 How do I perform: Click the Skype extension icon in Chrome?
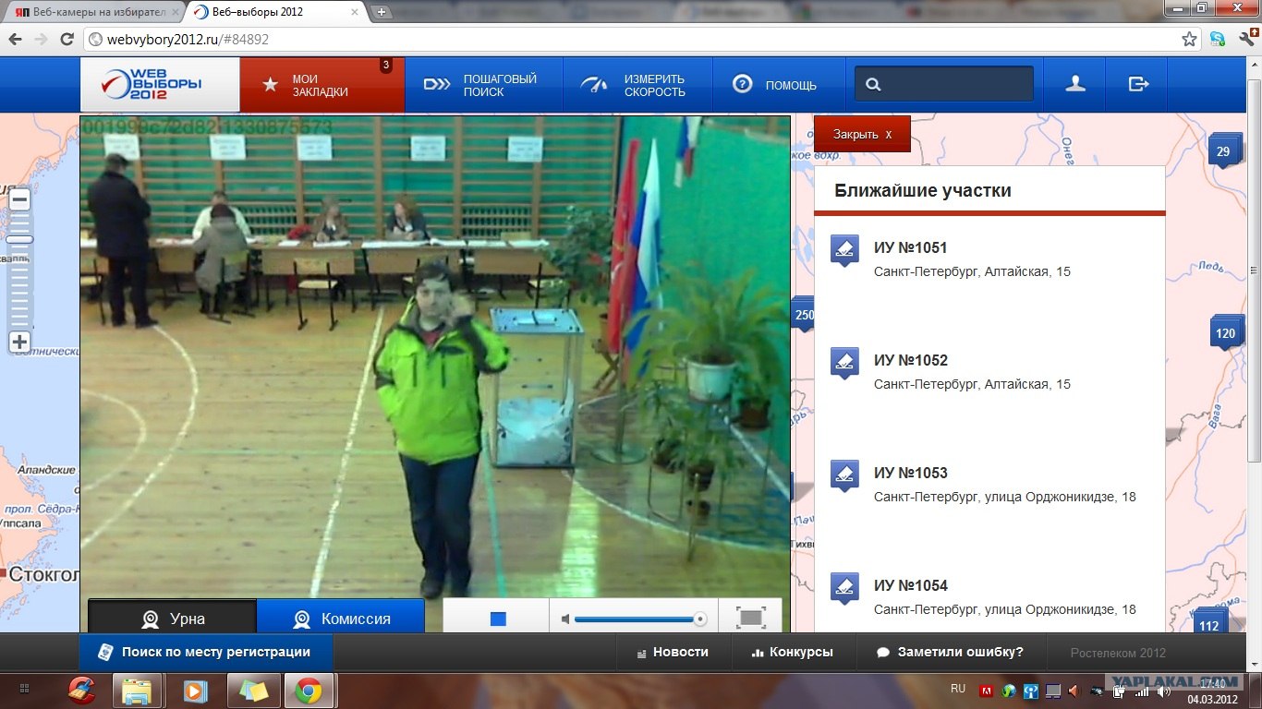click(1219, 40)
